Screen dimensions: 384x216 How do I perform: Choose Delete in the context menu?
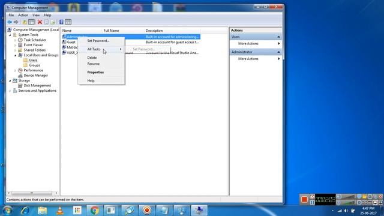pos(101,58)
